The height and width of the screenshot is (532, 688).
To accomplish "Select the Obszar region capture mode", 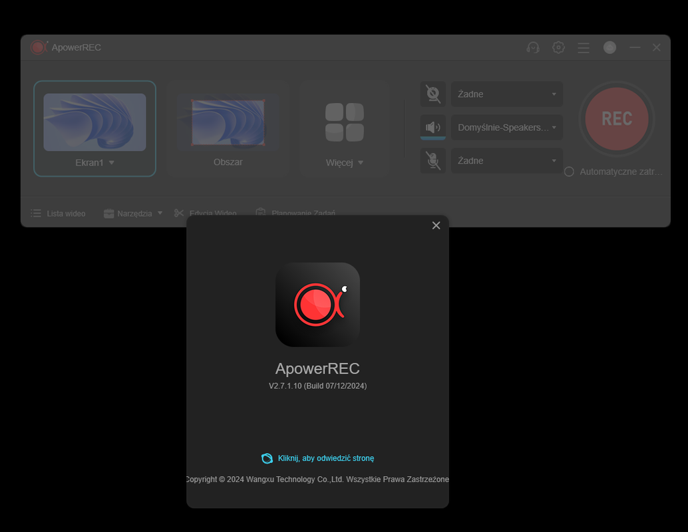I will point(228,128).
